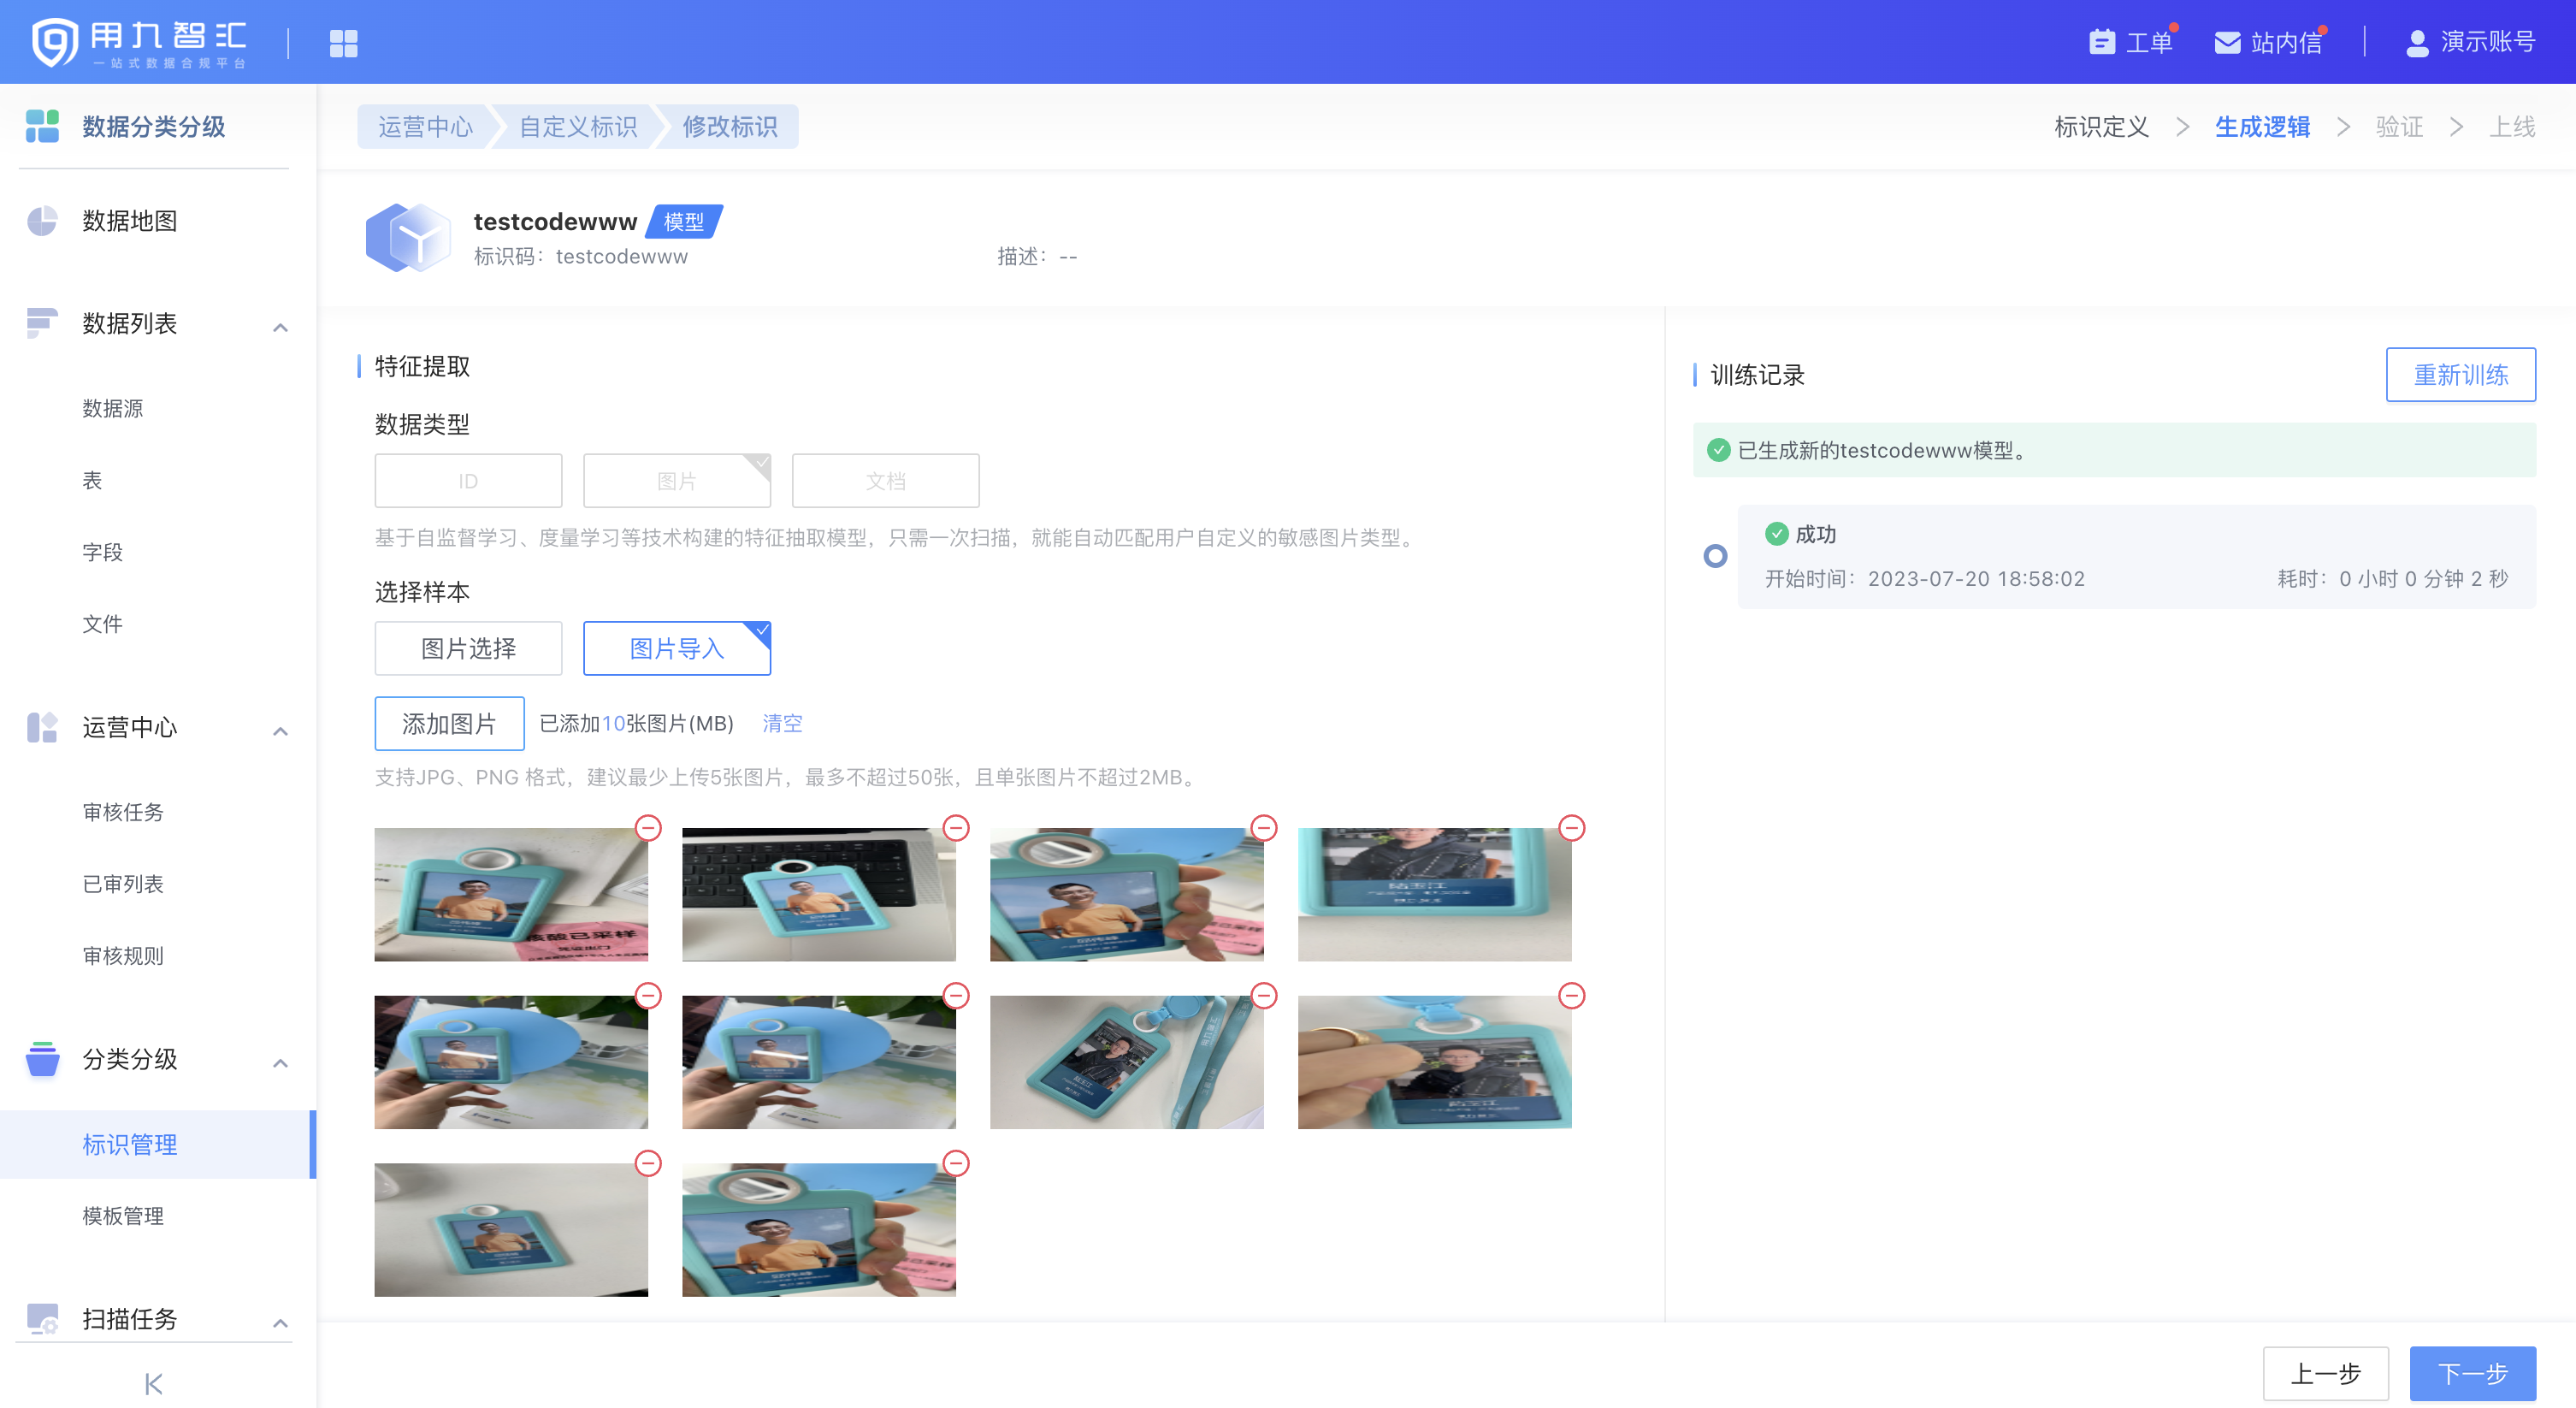The height and width of the screenshot is (1408, 2576).
Task: Select the 图片导入 sample option
Action: coord(676,648)
